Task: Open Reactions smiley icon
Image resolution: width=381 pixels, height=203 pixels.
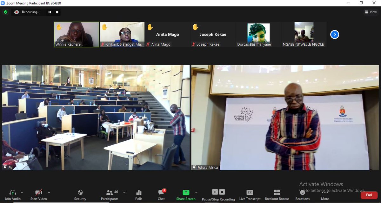Action: click(302, 192)
